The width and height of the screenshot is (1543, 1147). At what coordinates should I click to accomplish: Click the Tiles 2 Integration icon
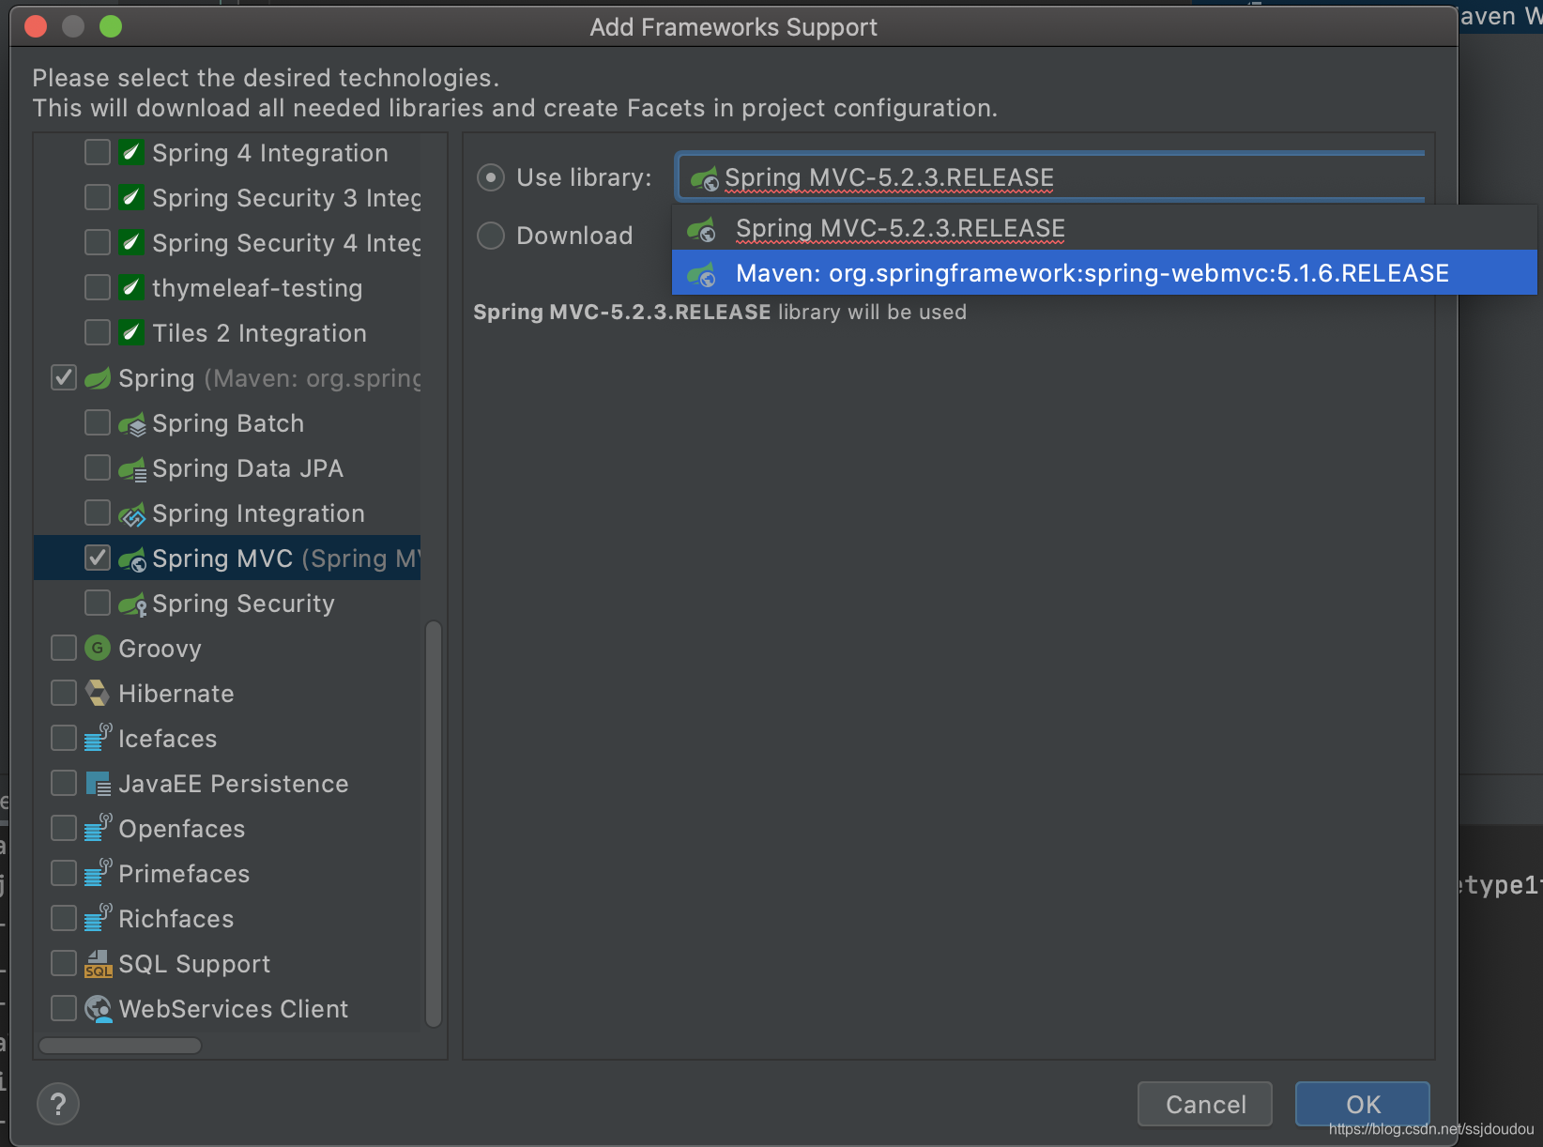[x=131, y=332]
